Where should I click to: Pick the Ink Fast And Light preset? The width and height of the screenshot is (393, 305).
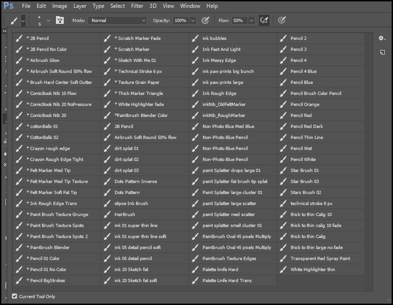click(232, 50)
